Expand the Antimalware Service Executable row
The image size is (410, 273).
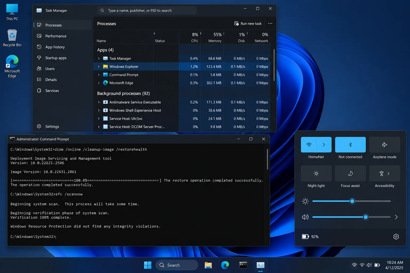pos(99,102)
